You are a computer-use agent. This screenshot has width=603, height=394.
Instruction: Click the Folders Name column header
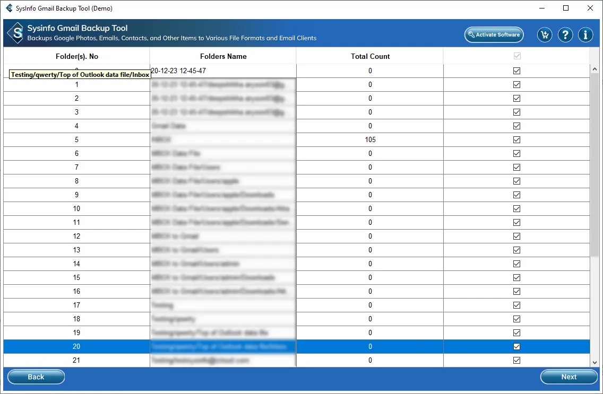(x=223, y=56)
